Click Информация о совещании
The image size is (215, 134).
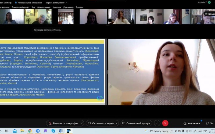(x=28, y=2)
